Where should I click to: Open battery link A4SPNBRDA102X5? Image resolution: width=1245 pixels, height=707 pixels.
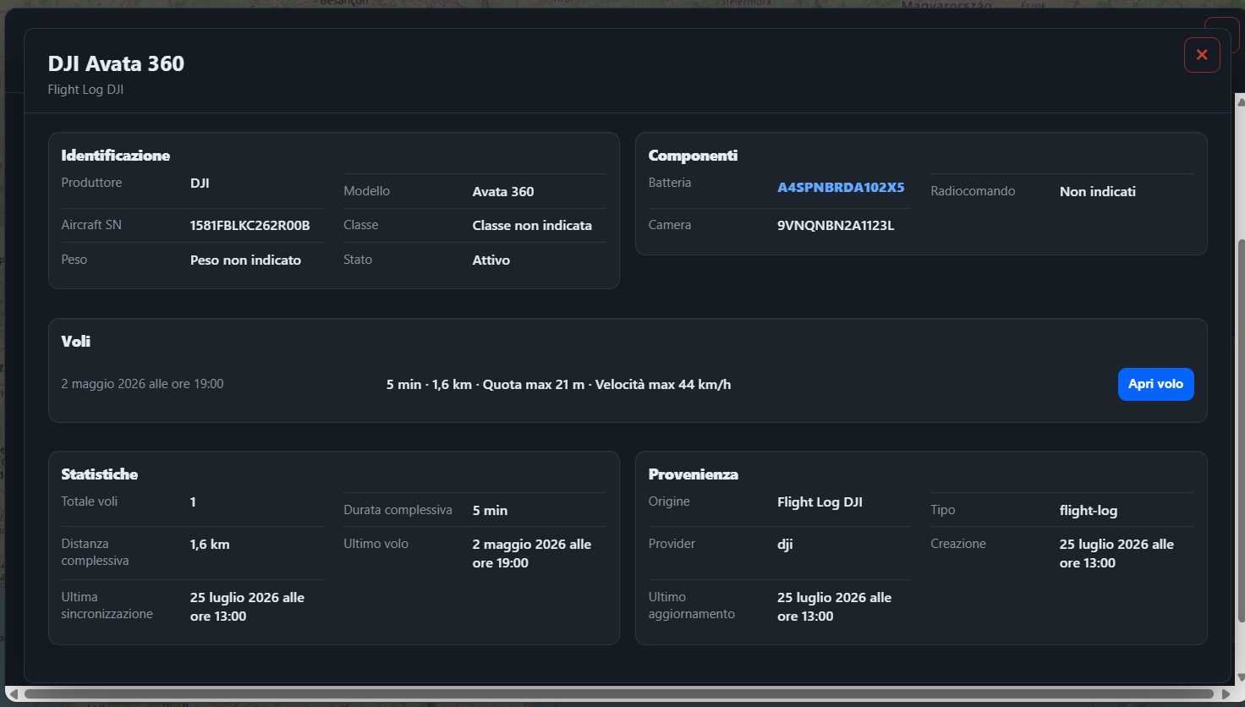tap(841, 188)
